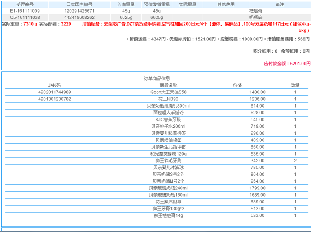Select product 面包超人手摇玲
The width and height of the screenshot is (311, 232).
pos(168,113)
